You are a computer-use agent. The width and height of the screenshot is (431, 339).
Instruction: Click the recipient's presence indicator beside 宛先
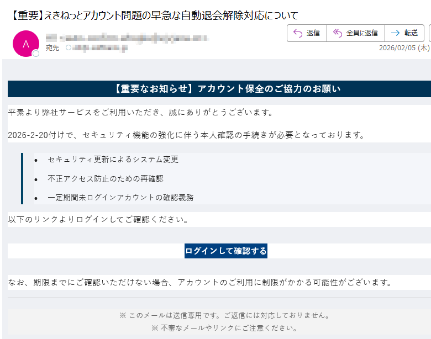(69, 48)
